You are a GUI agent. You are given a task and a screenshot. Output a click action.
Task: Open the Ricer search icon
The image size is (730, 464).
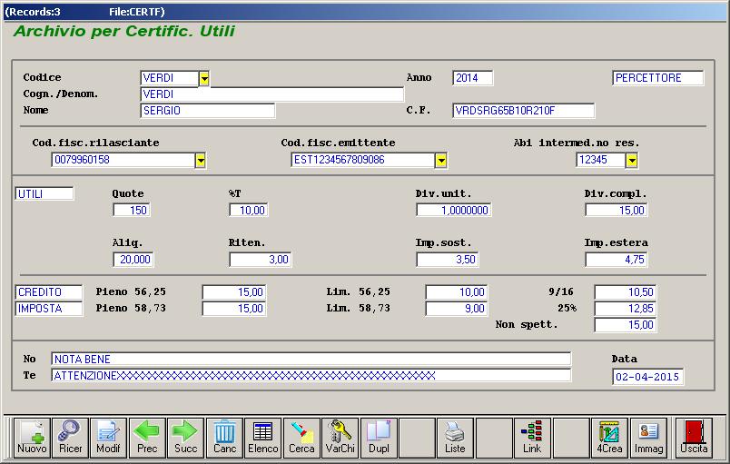[x=70, y=437]
